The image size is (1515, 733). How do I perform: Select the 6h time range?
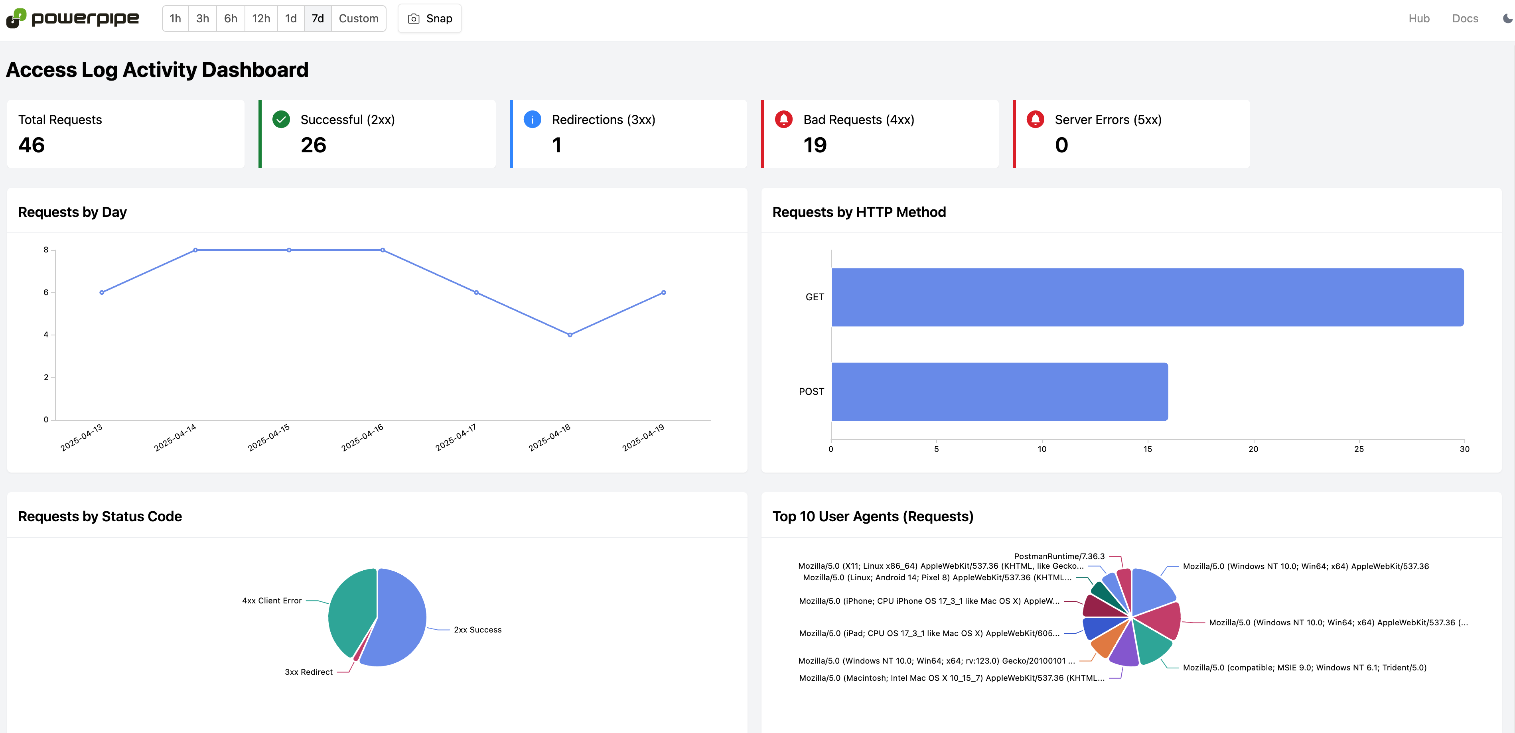tap(231, 18)
